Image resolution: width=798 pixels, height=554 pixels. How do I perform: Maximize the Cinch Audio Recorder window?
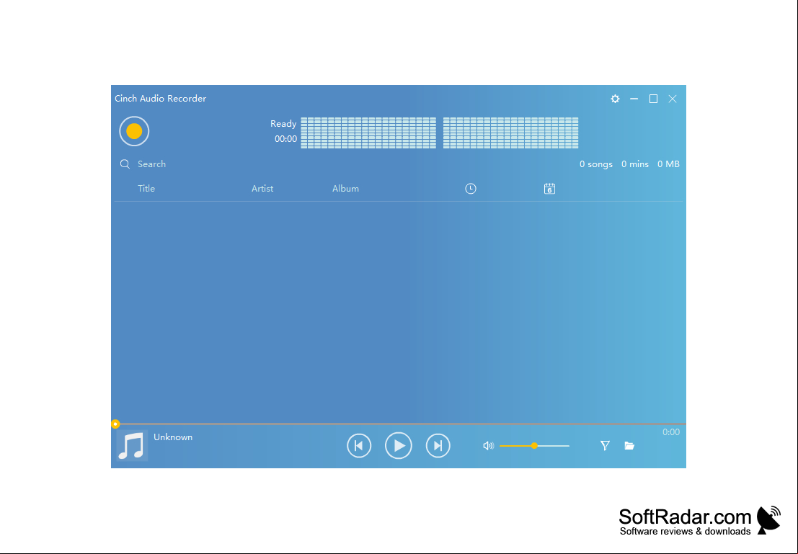[653, 99]
